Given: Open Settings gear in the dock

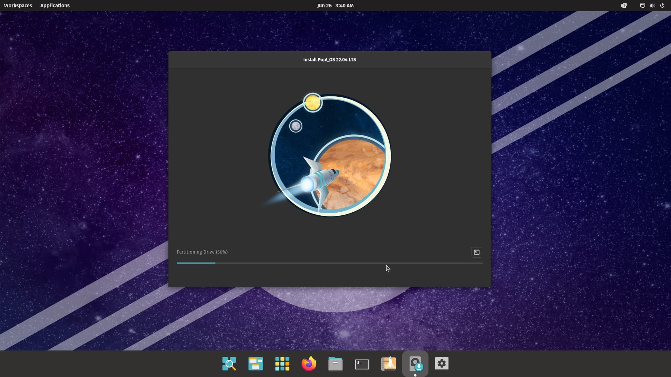Looking at the screenshot, I should (x=442, y=364).
